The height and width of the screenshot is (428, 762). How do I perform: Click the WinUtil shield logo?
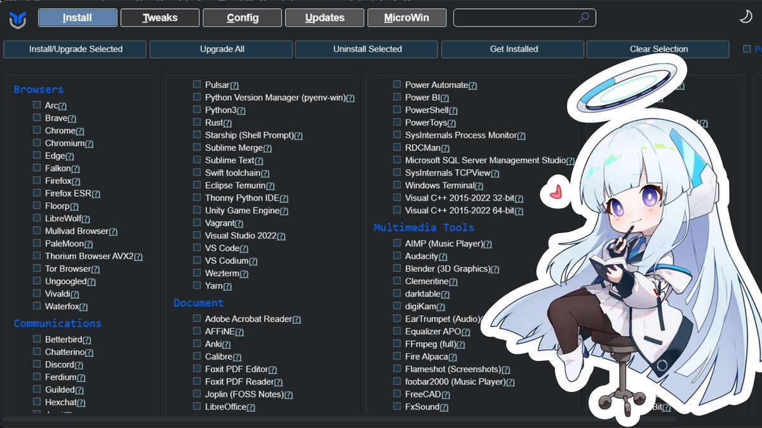(x=17, y=18)
